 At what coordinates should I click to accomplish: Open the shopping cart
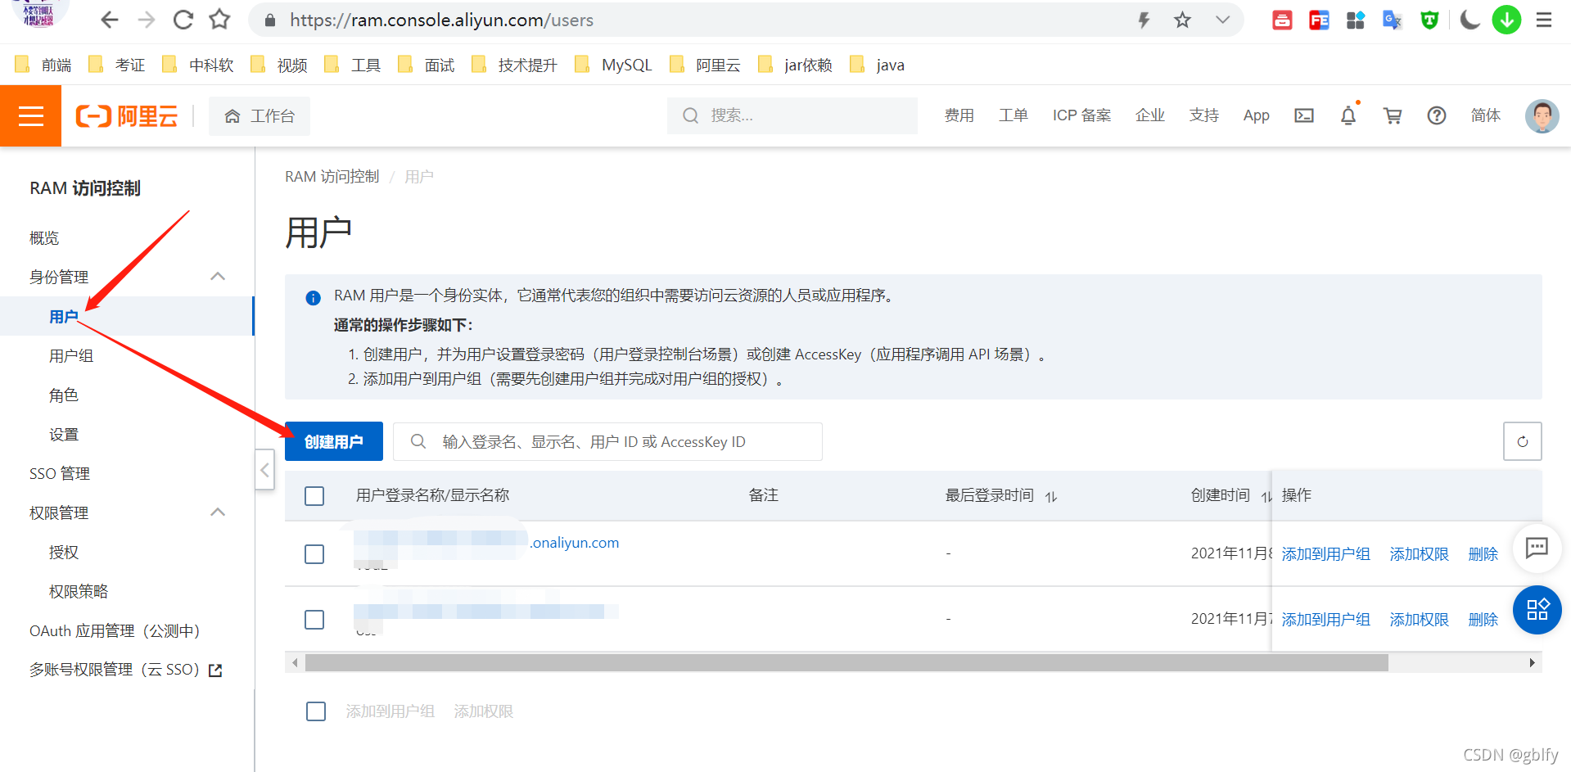pos(1393,115)
